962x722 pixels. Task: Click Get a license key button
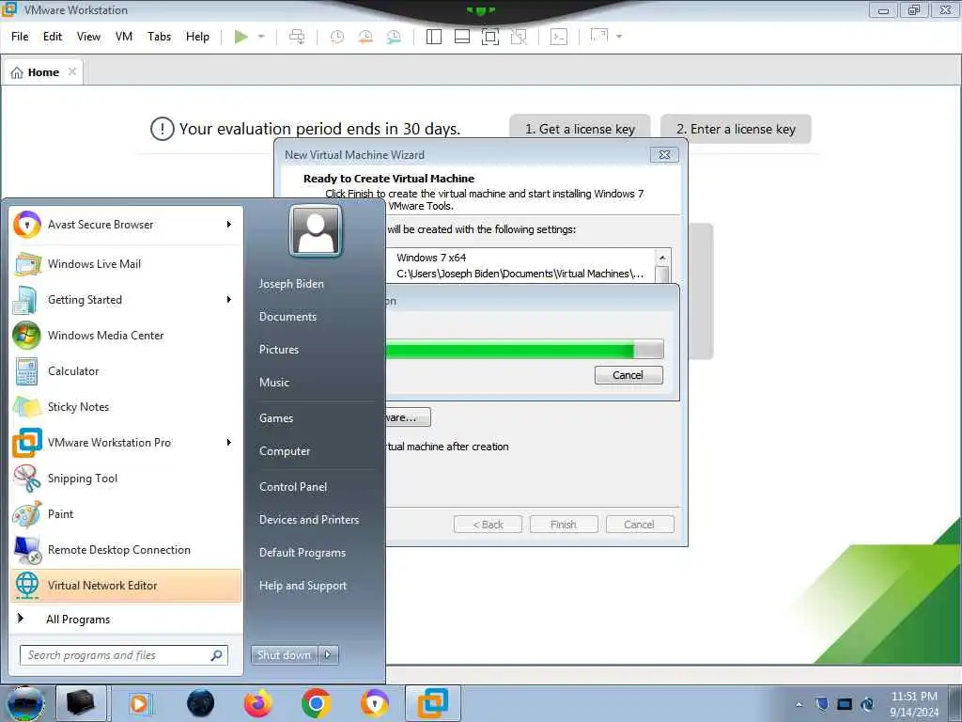coord(580,129)
